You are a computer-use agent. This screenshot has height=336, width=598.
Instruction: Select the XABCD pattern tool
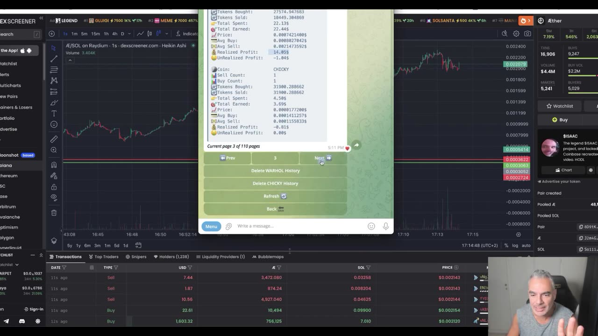click(x=54, y=80)
